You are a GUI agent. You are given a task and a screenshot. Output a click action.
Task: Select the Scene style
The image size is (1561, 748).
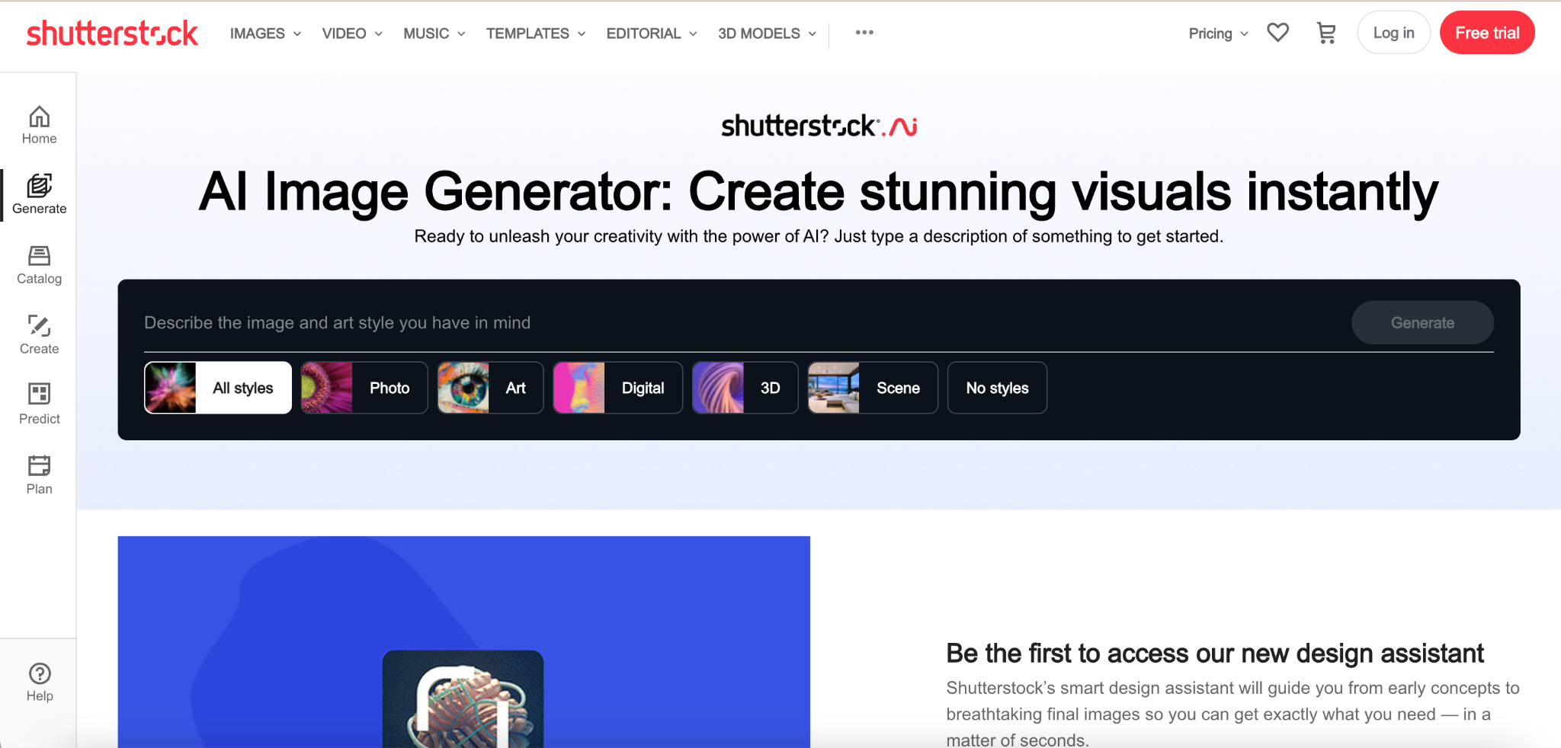(x=873, y=388)
